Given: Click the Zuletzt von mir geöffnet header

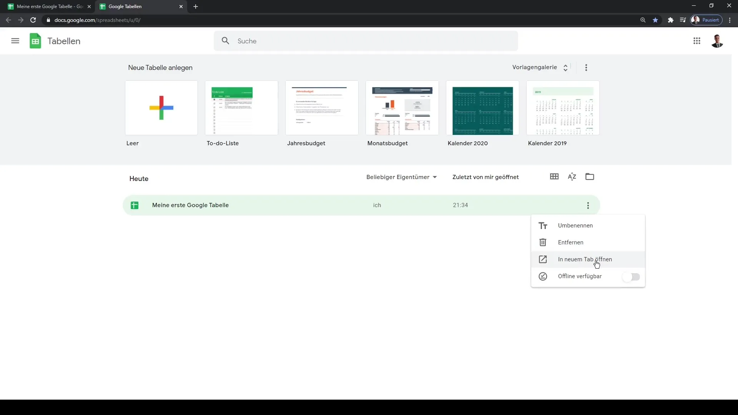Looking at the screenshot, I should point(485,177).
